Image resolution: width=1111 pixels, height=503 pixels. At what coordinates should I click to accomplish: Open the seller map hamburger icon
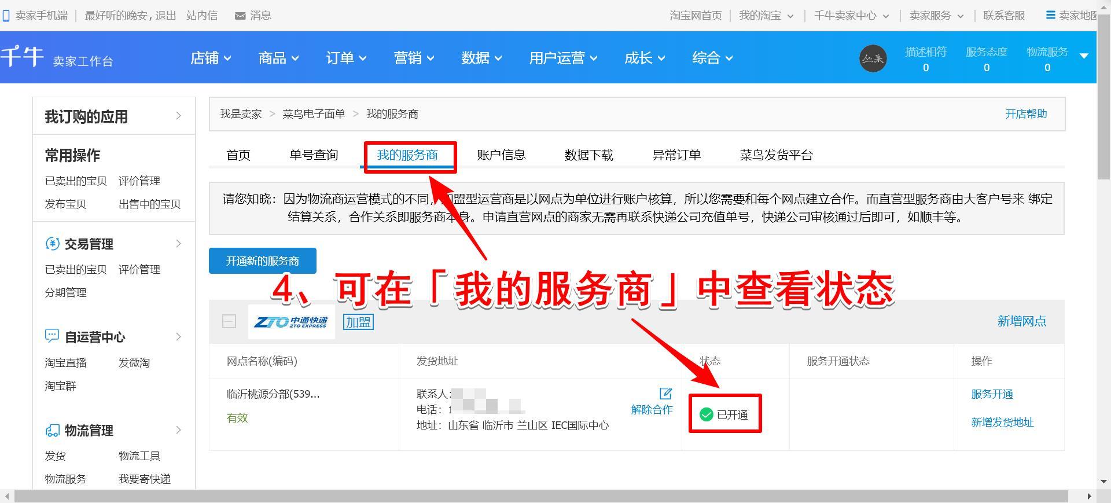1051,16
